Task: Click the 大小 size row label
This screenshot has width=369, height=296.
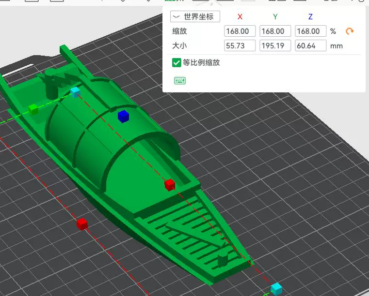Action: (179, 45)
